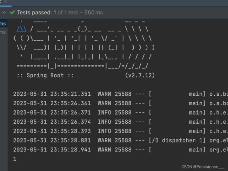This screenshot has height=171, width=228.
Task: Click the WARN line at 23:35:28.941
Action: (x=121, y=150)
